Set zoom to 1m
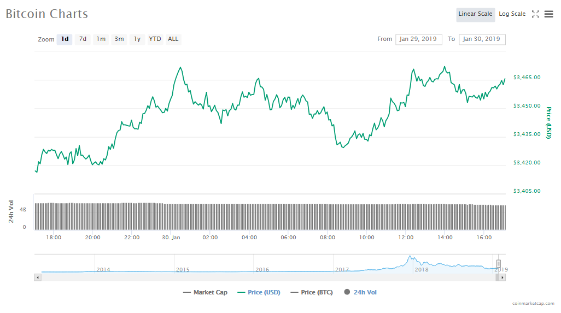This screenshot has width=561, height=313. click(x=101, y=39)
